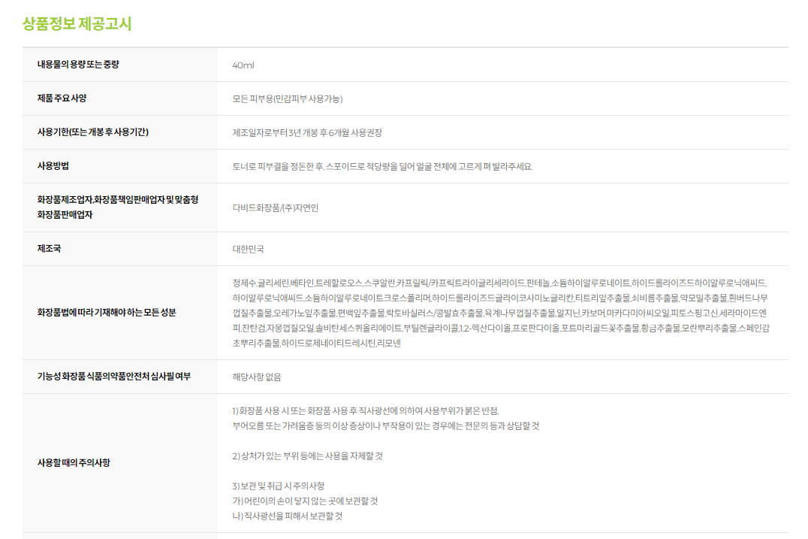Viewport: 808px width, 539px height.
Task: Select the 화장품법에 따라 기재해야 하는 모든 성분 label
Action: pos(106,312)
